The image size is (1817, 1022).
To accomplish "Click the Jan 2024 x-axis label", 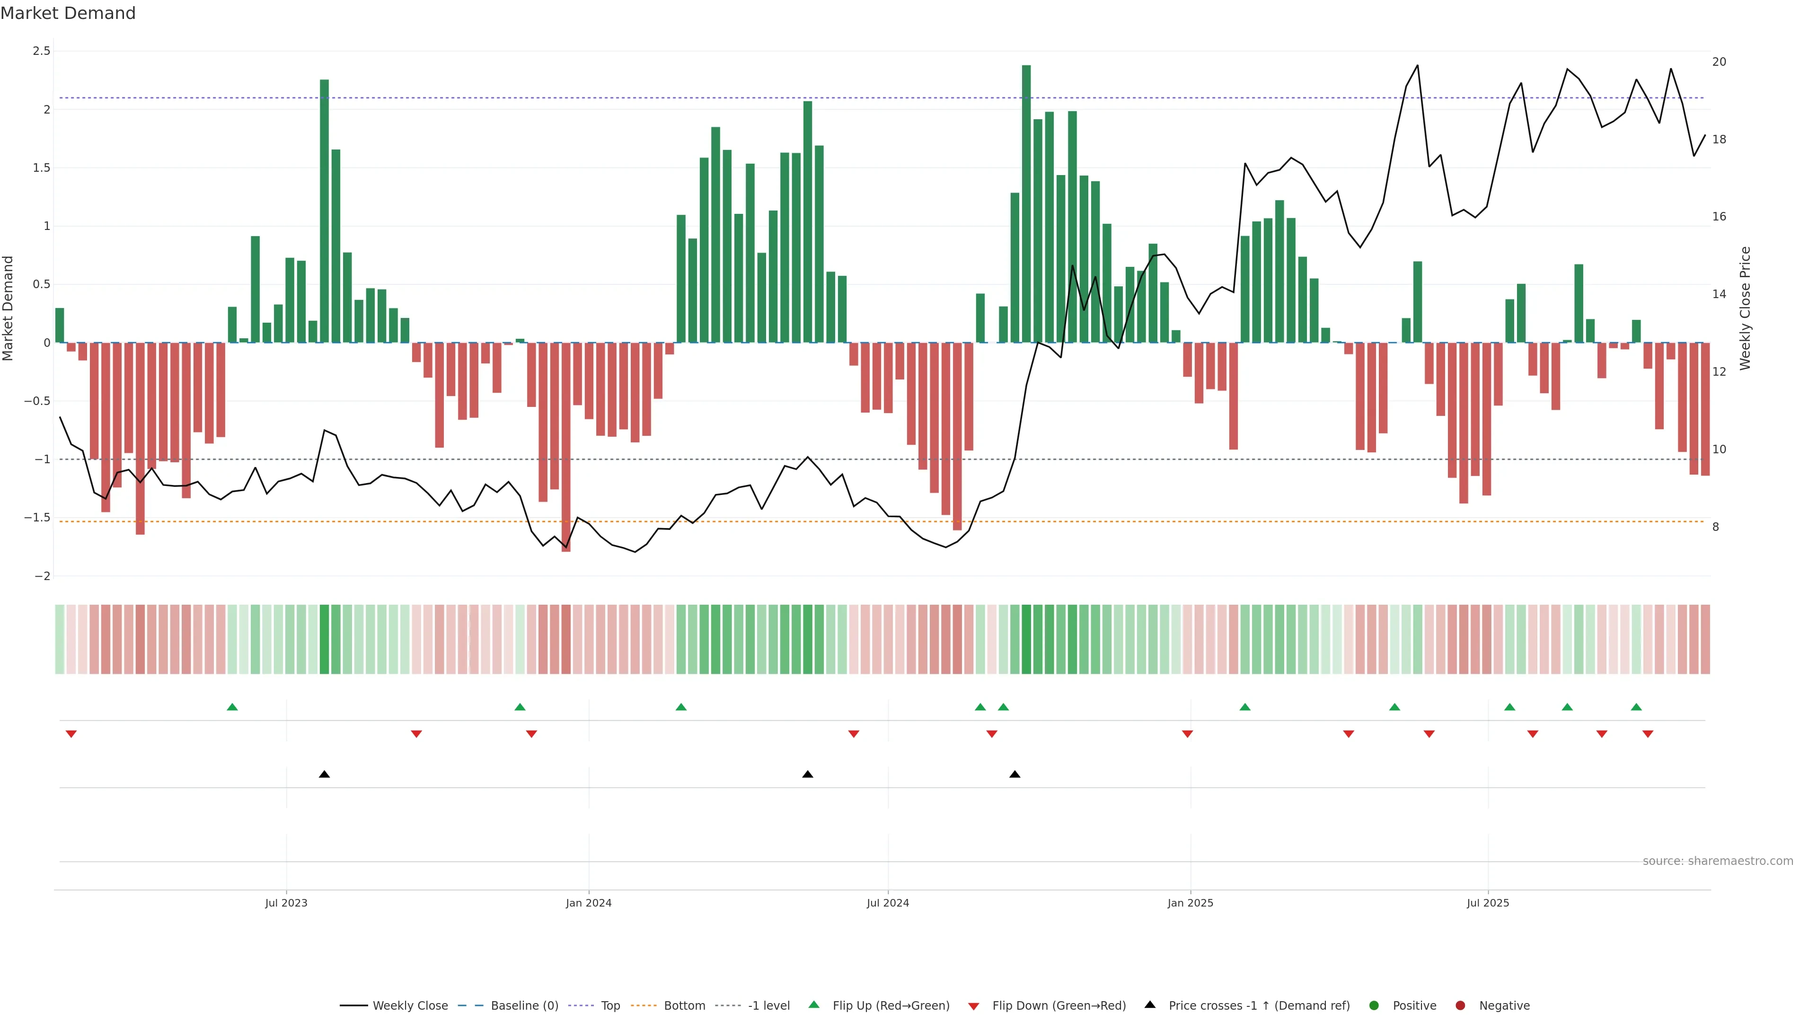I will [x=588, y=903].
